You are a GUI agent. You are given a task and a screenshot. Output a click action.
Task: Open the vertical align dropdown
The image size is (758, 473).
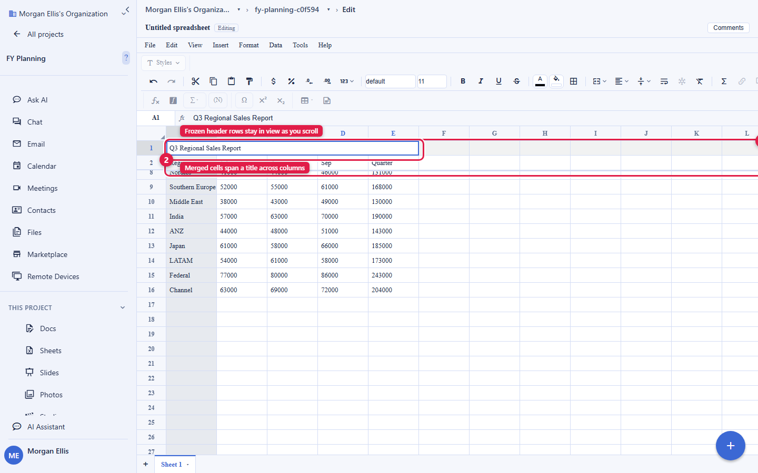(x=644, y=81)
